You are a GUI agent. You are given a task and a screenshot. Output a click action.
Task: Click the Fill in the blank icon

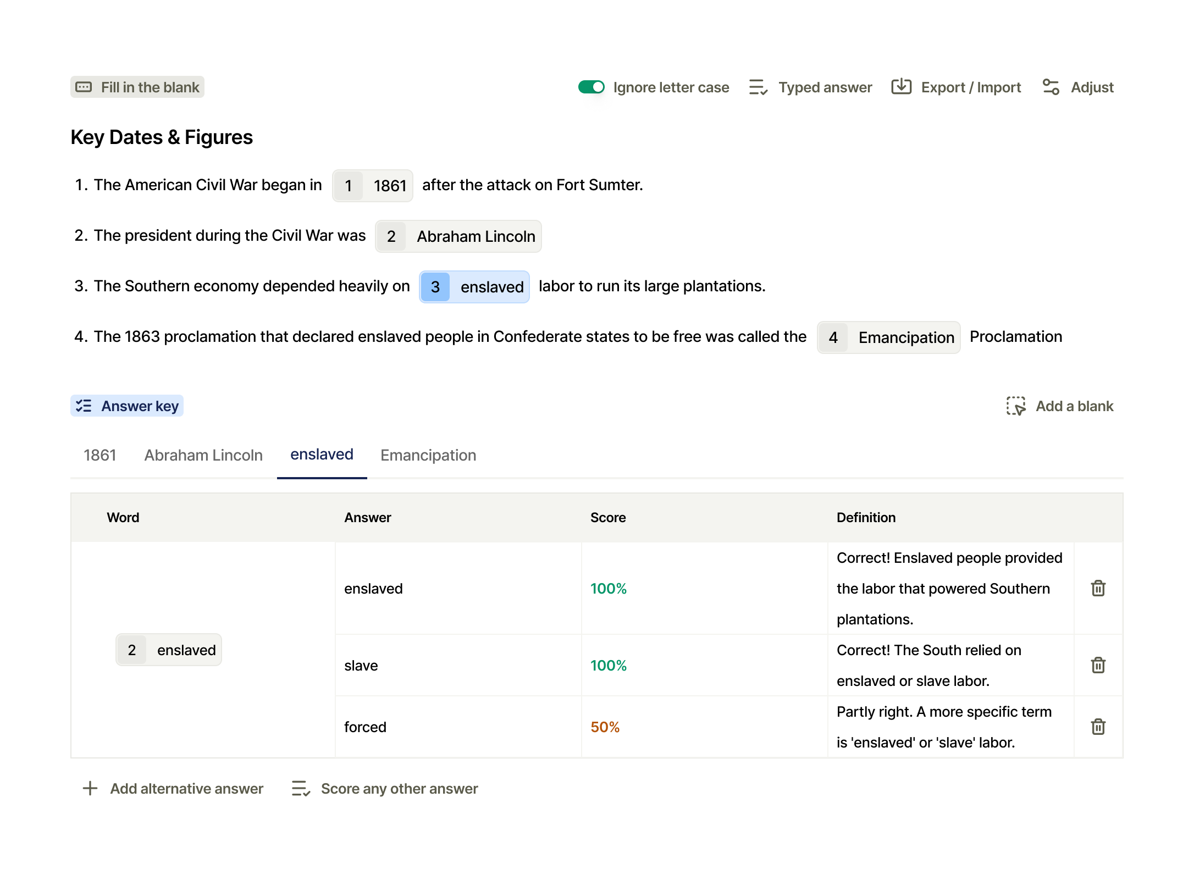tap(84, 87)
